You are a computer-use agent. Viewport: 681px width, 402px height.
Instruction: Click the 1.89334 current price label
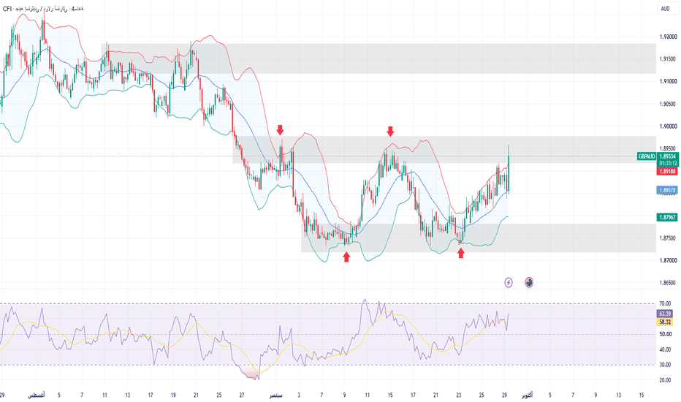668,156
